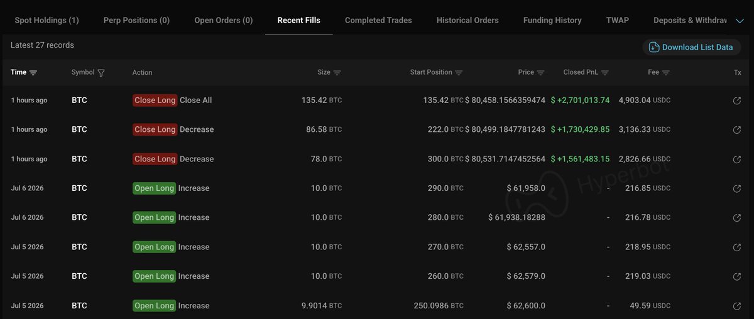Select price $80,499.1847781243
This screenshot has width=754, height=319.
505,130
